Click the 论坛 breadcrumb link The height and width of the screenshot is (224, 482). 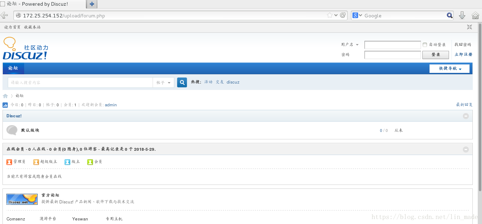pos(20,96)
